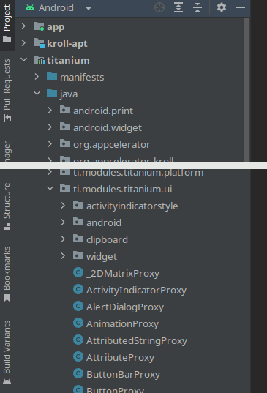267x393 pixels.
Task: Collapse the titanium module
Action: pos(24,60)
